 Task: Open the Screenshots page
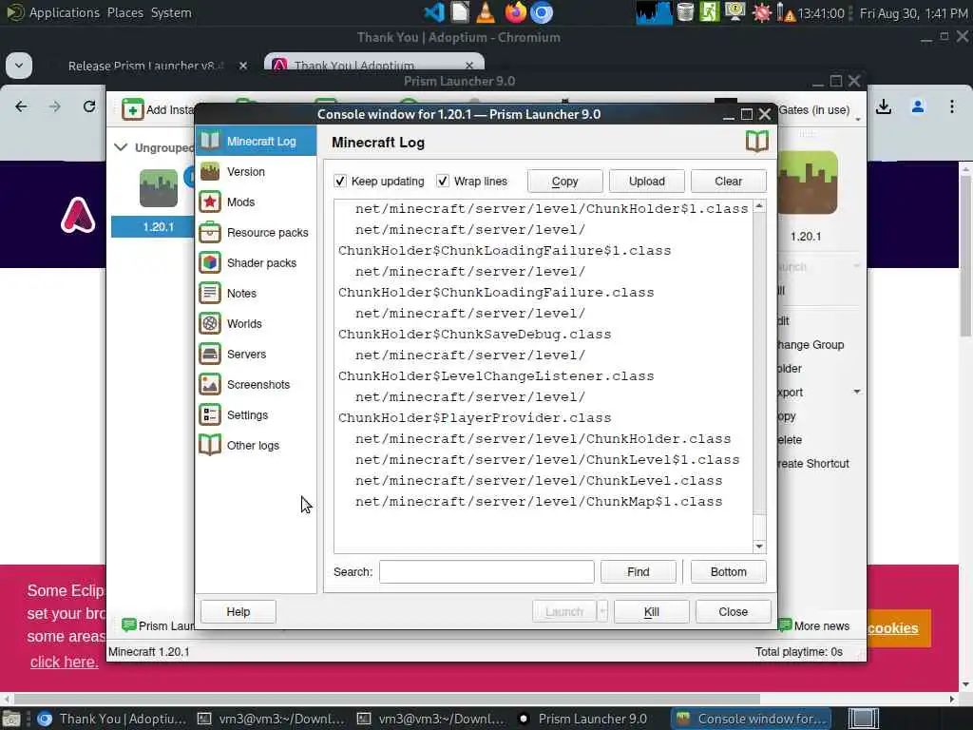click(x=256, y=384)
